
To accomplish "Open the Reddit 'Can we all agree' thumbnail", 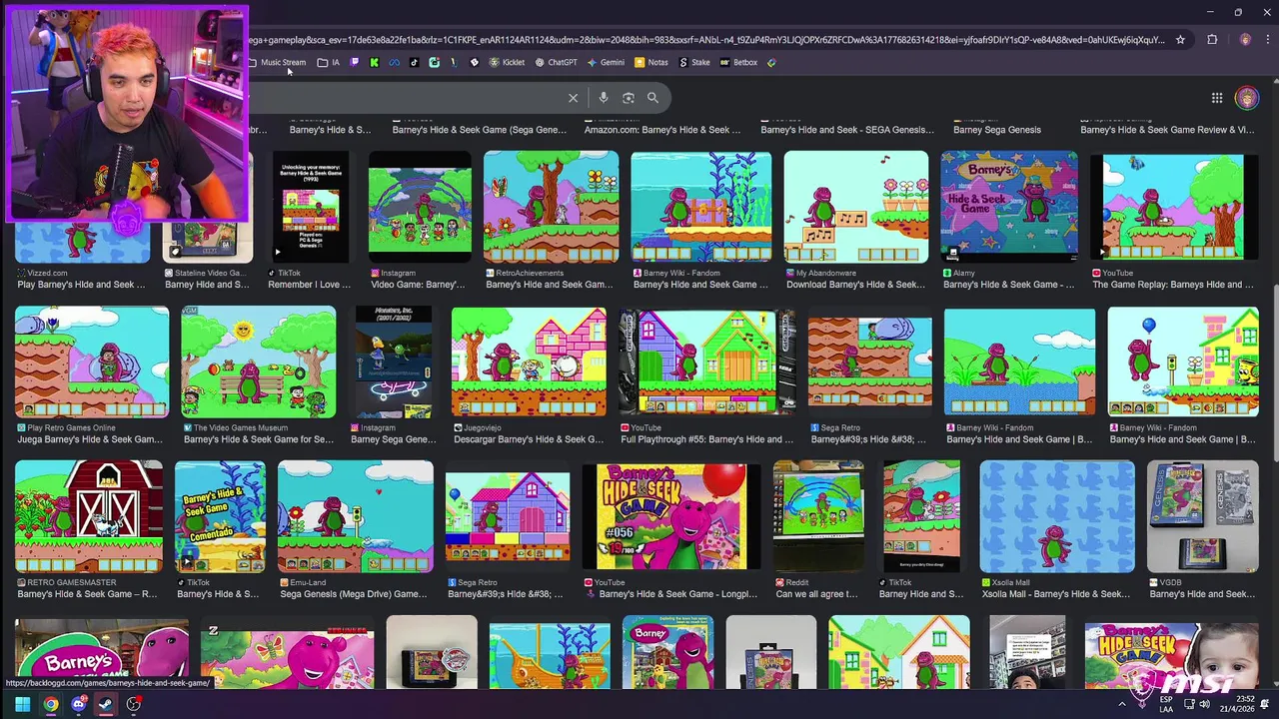I will (x=818, y=516).
